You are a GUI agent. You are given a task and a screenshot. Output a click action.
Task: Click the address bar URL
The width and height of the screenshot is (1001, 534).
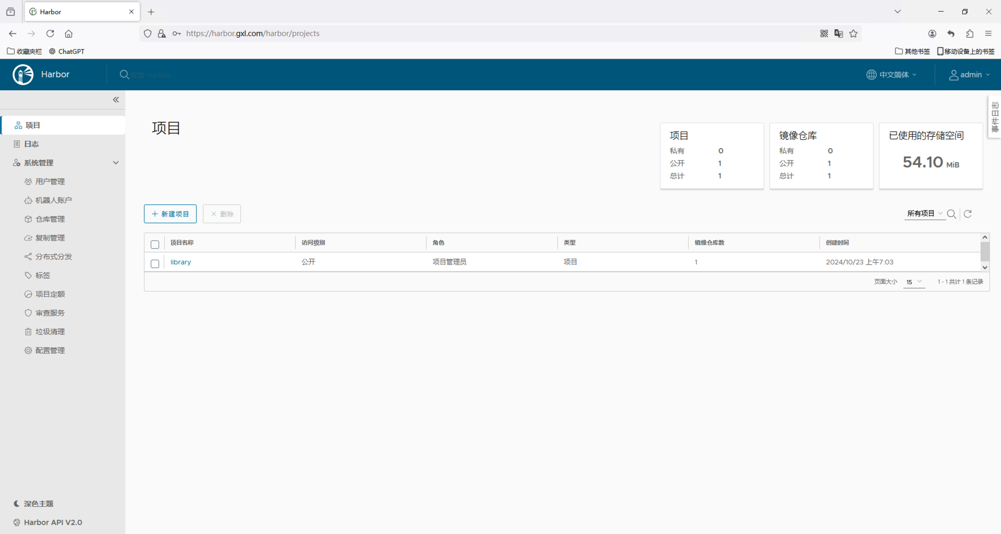(x=253, y=33)
